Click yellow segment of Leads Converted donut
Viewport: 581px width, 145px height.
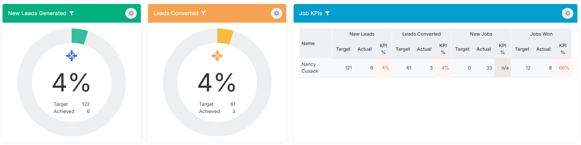(225, 36)
